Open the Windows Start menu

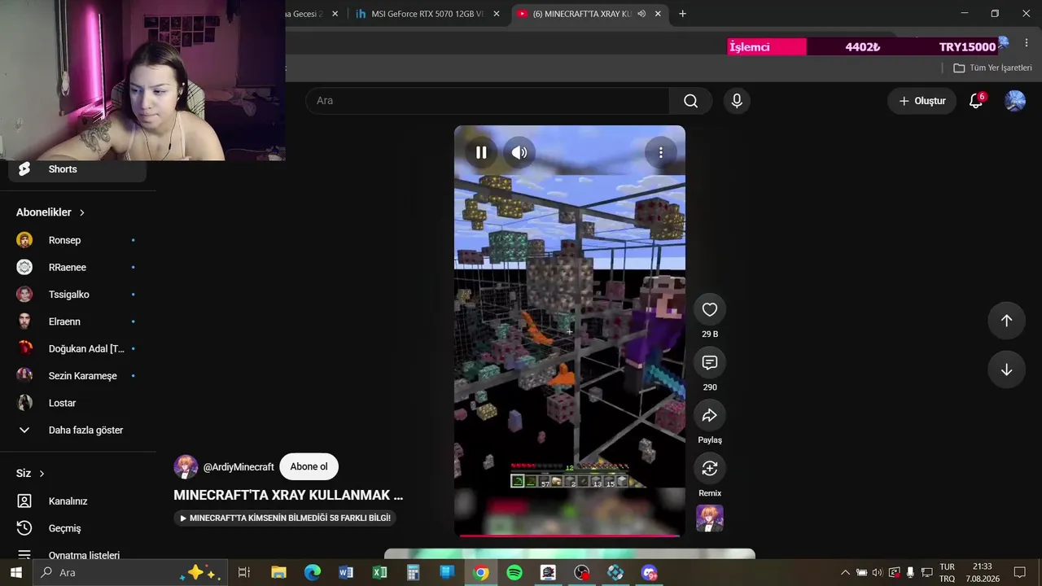16,573
